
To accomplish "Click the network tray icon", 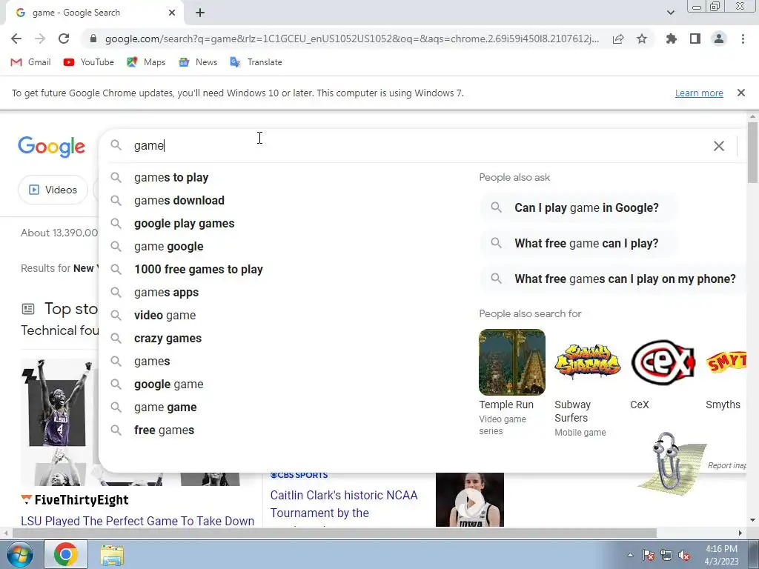I will click(x=666, y=556).
